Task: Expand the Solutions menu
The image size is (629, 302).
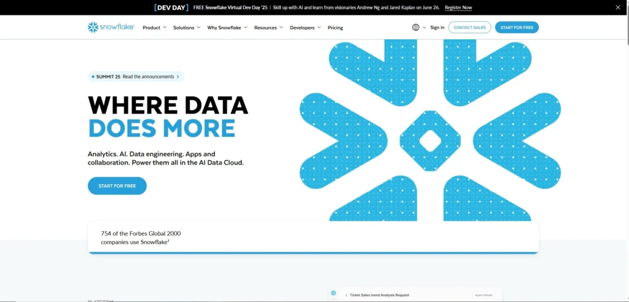Action: (187, 28)
